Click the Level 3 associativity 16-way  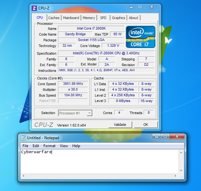(146, 101)
